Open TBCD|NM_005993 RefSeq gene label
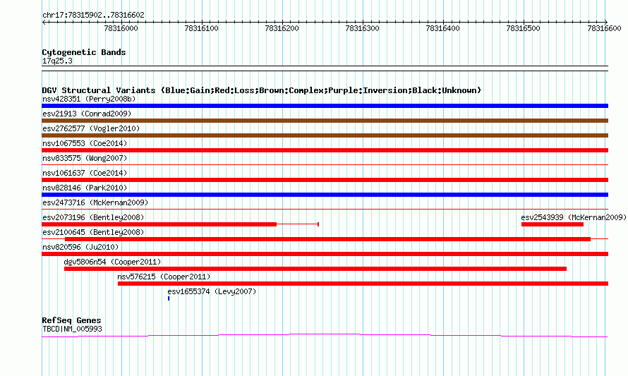The width and height of the screenshot is (628, 376). 72,329
